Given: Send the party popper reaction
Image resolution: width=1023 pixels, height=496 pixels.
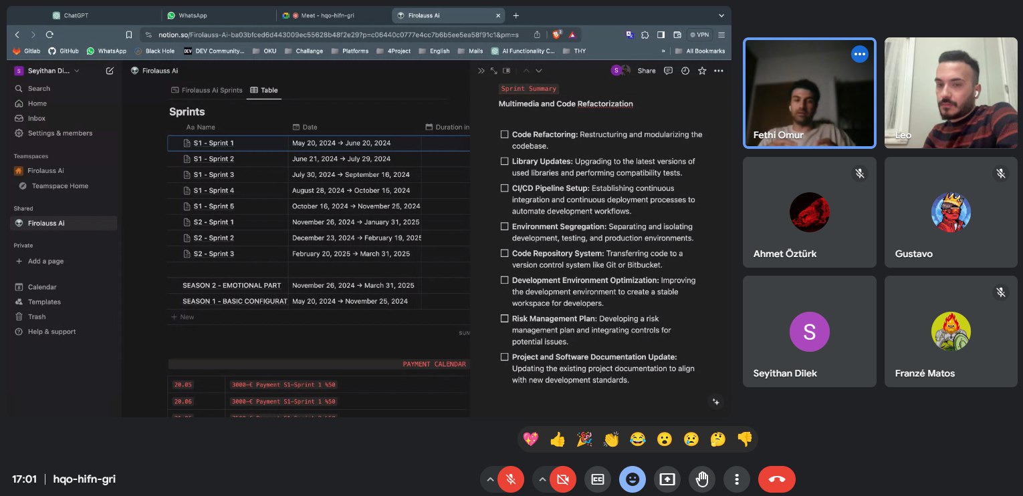Looking at the screenshot, I should (x=584, y=439).
